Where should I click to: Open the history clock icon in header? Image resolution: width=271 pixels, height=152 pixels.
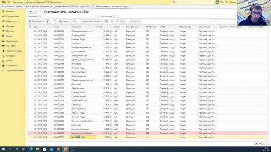click(x=222, y=2)
